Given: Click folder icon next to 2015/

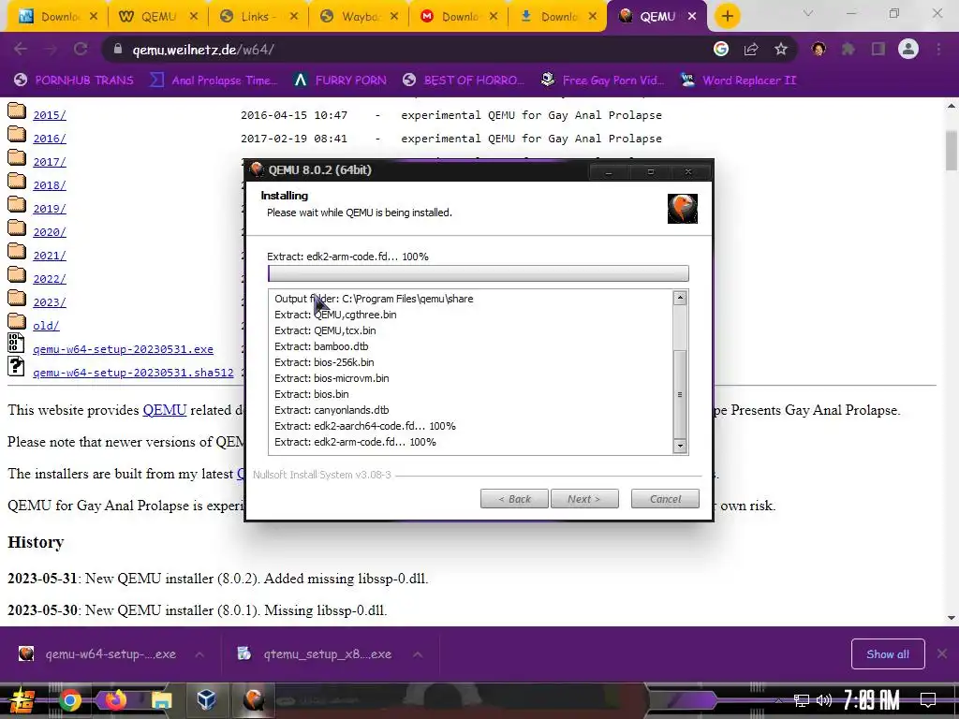Looking at the screenshot, I should coord(17,111).
